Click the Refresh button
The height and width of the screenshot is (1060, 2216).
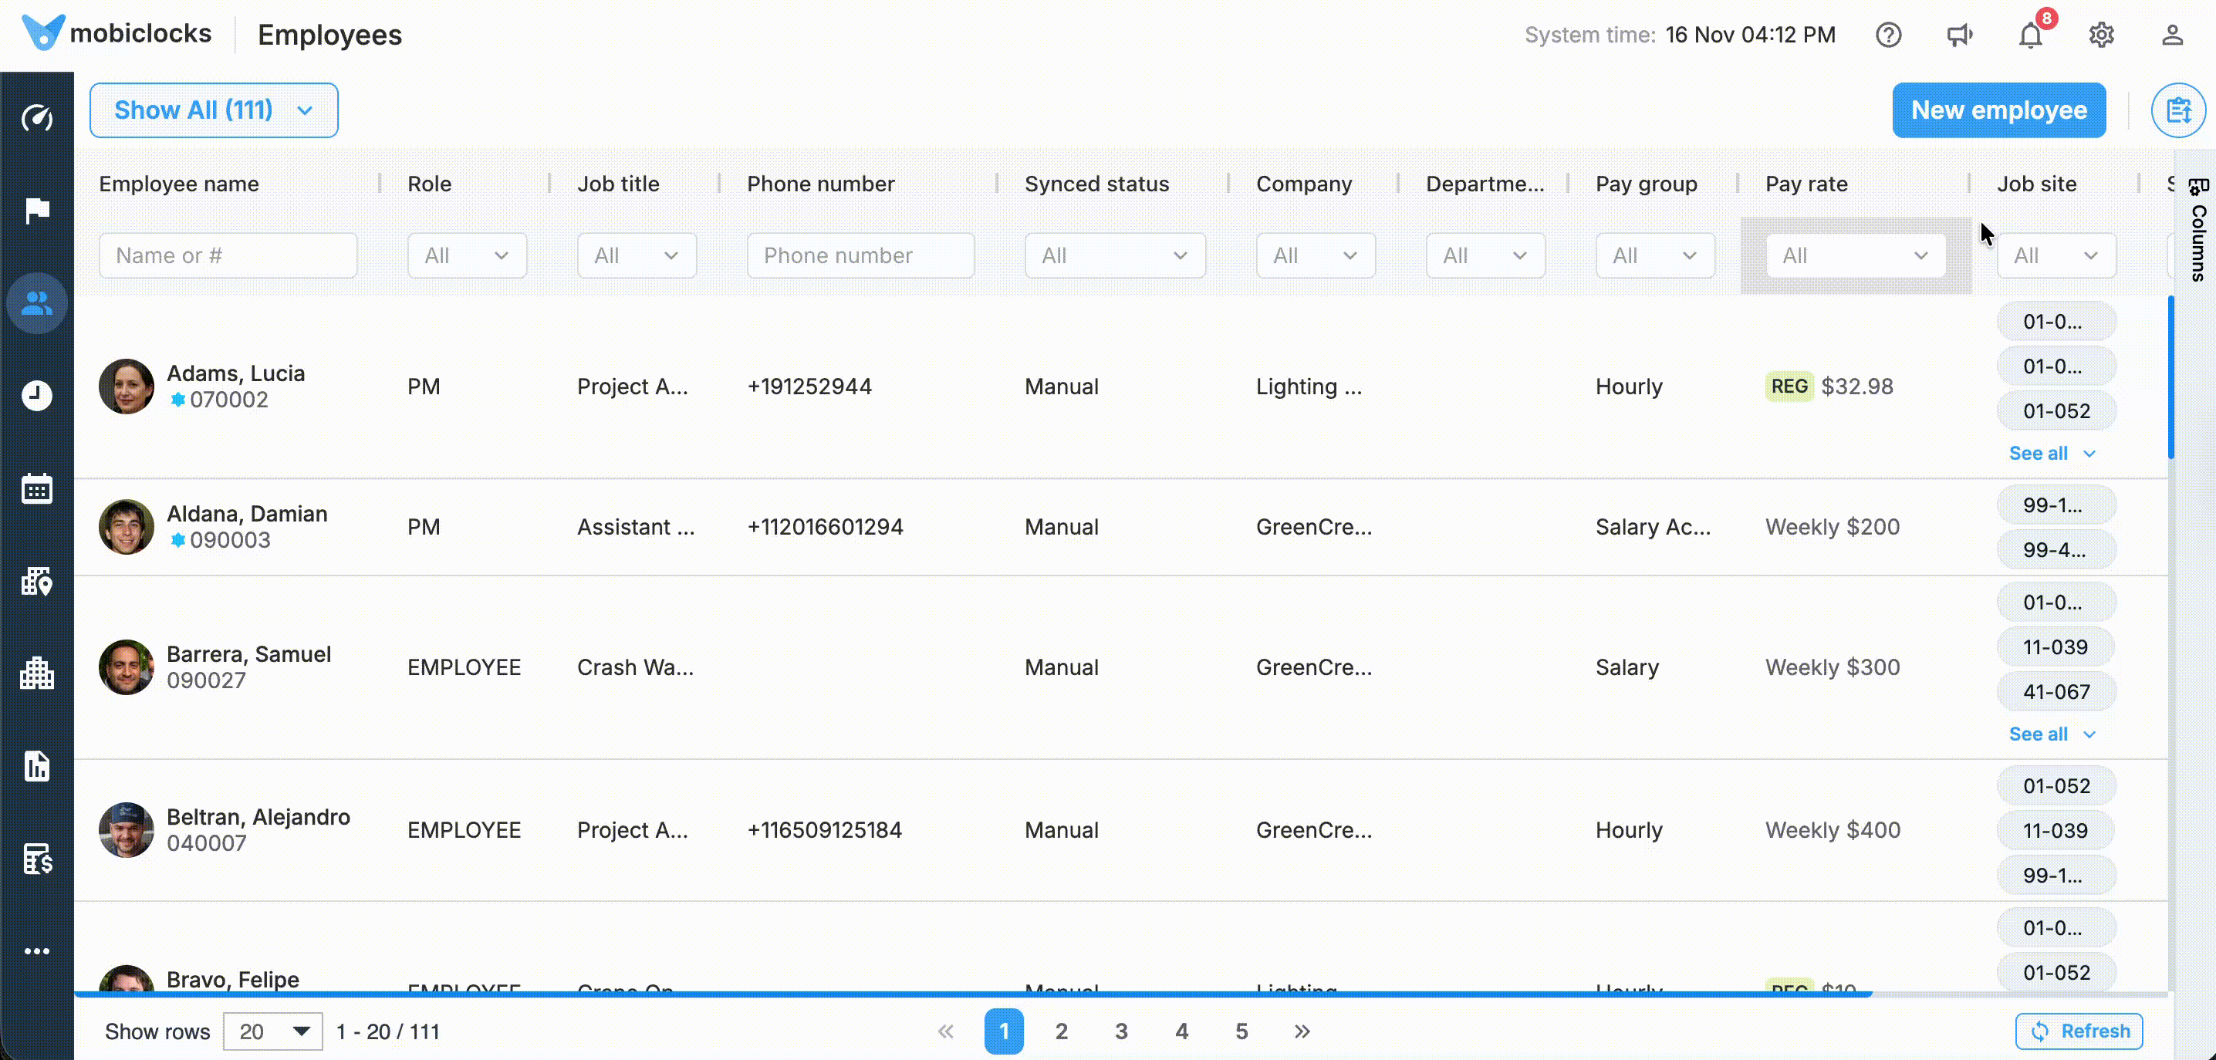click(x=2079, y=1031)
